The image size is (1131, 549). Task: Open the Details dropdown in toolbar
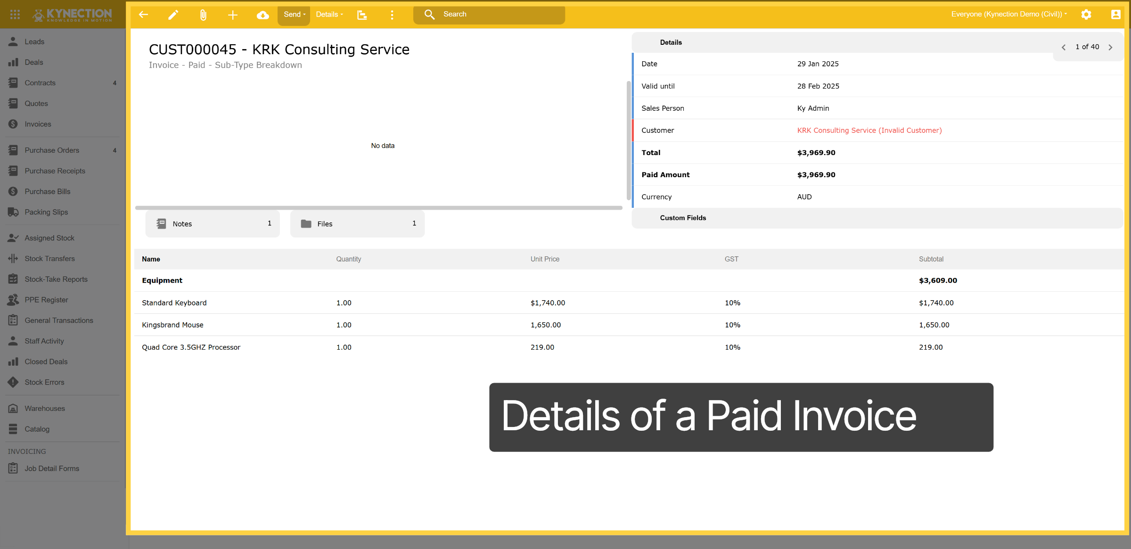point(329,15)
